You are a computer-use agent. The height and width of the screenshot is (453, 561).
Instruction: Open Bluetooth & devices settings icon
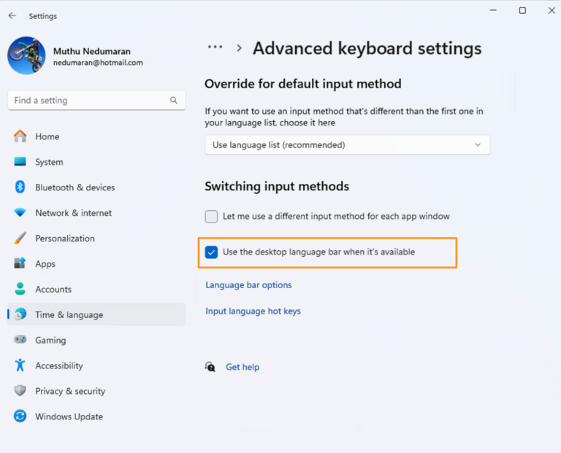coord(20,187)
